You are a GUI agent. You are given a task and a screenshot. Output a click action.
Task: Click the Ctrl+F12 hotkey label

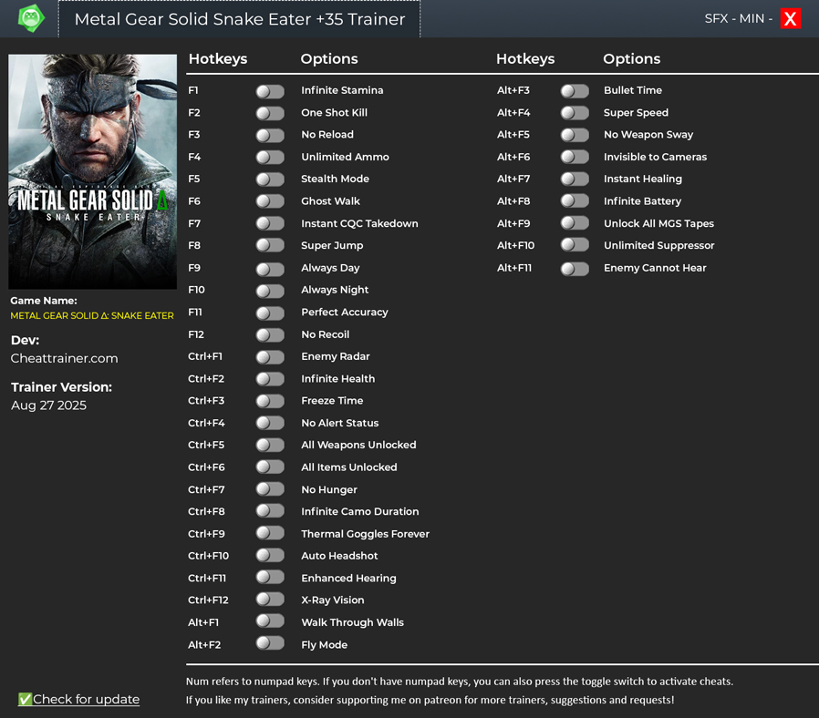pos(208,600)
